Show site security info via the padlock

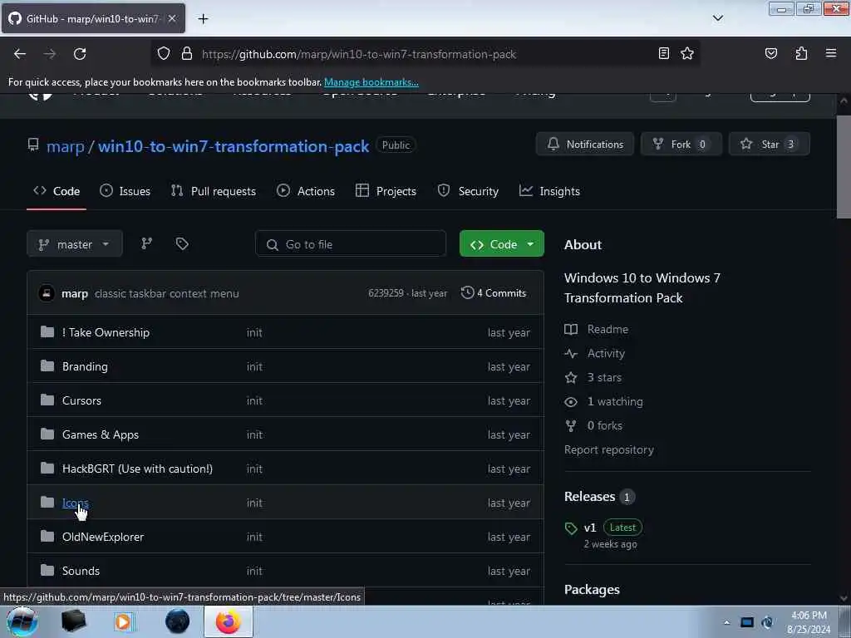click(x=187, y=54)
